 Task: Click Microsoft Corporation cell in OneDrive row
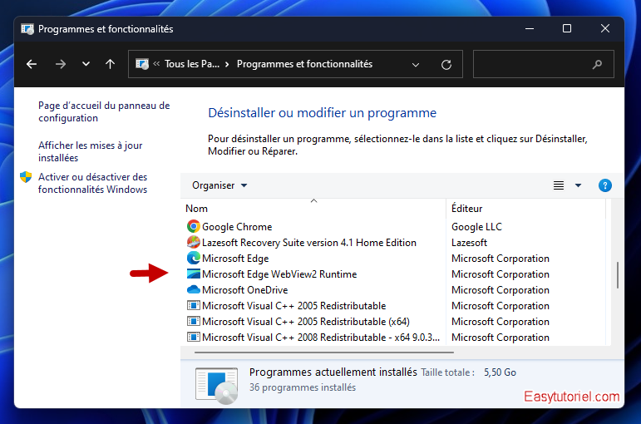coord(500,290)
